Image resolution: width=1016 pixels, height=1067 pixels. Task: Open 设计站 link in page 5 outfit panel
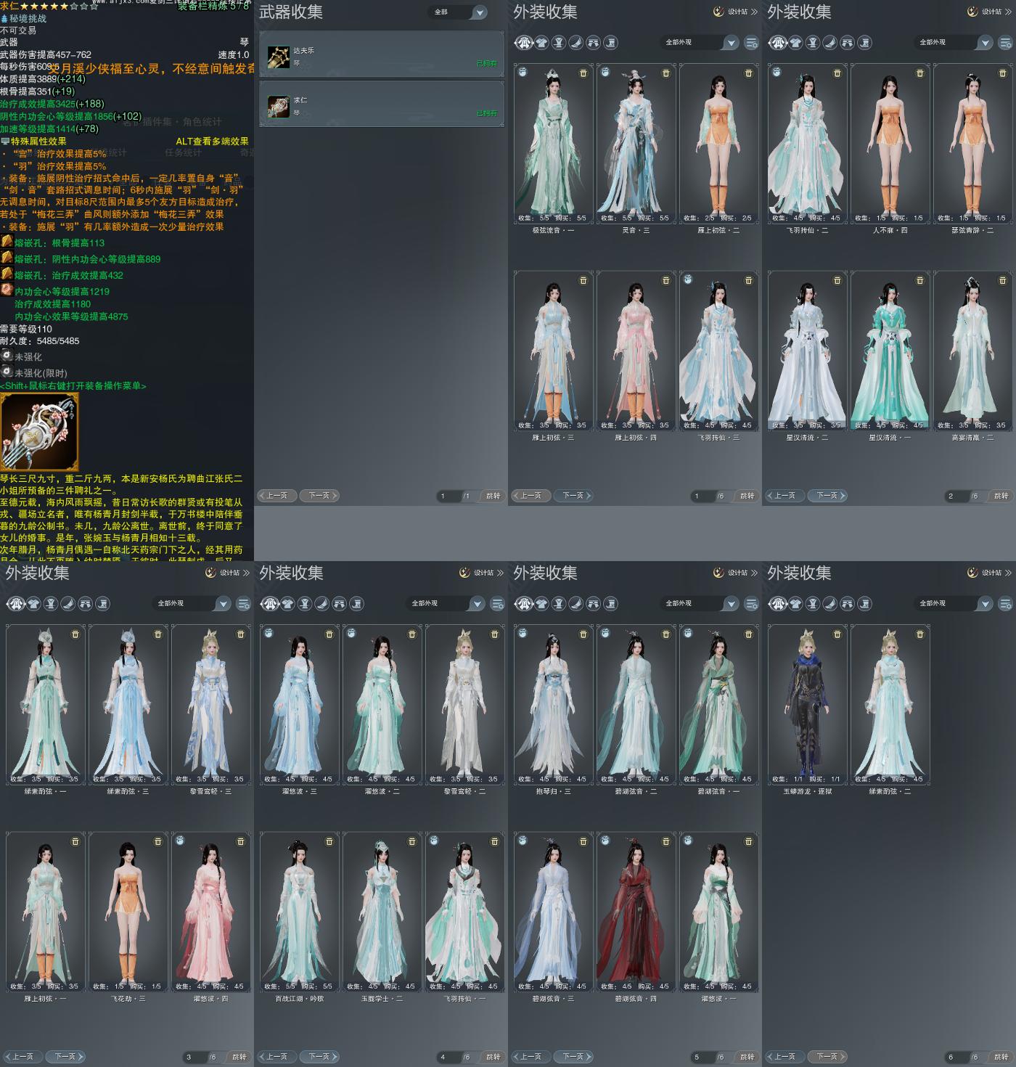[x=734, y=573]
